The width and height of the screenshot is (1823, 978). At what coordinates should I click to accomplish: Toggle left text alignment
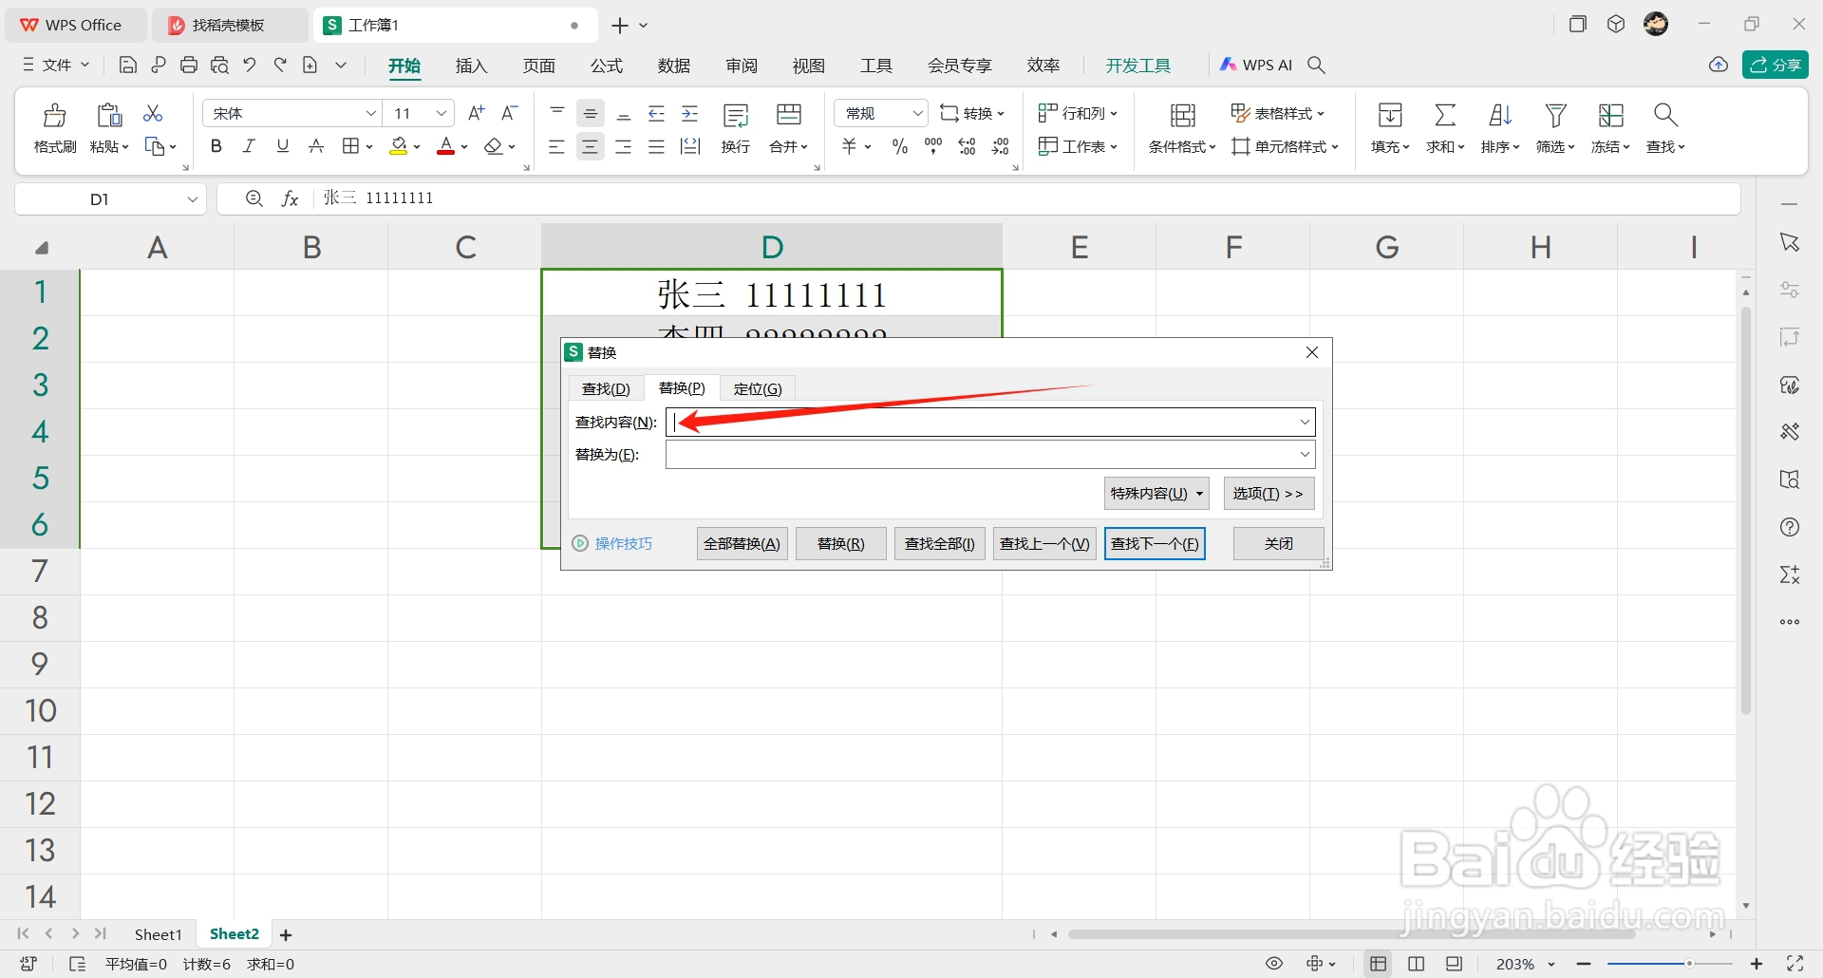(x=557, y=146)
